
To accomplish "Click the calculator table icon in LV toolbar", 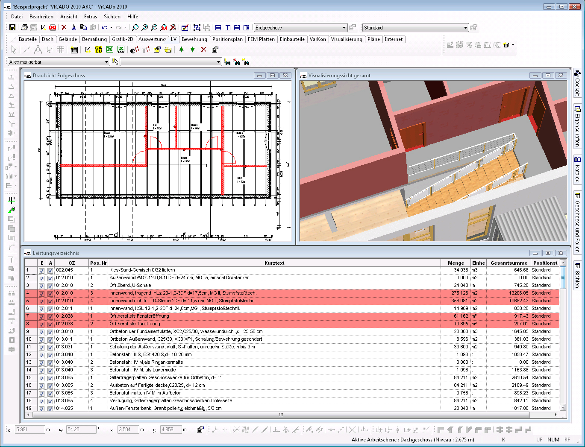I will point(74,50).
